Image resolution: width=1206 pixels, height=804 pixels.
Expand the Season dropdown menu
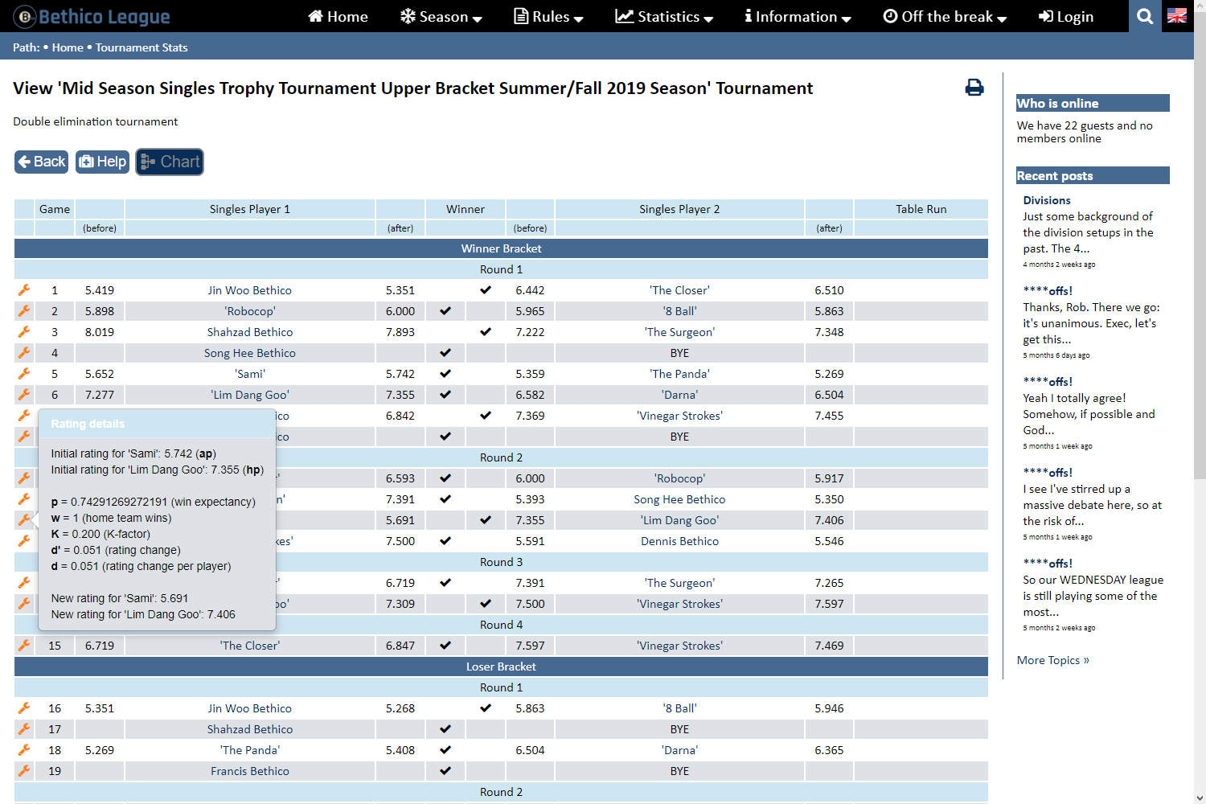pos(441,17)
